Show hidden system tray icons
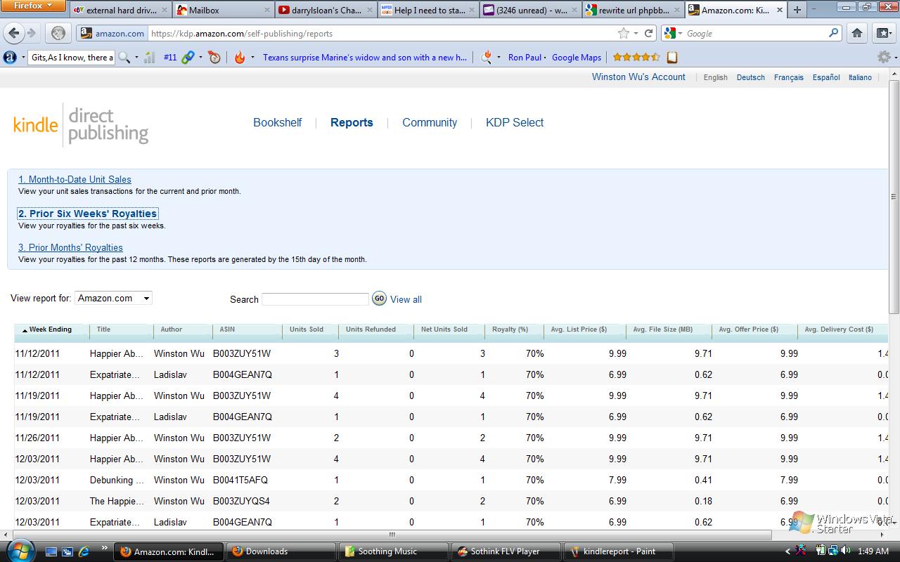 [787, 551]
